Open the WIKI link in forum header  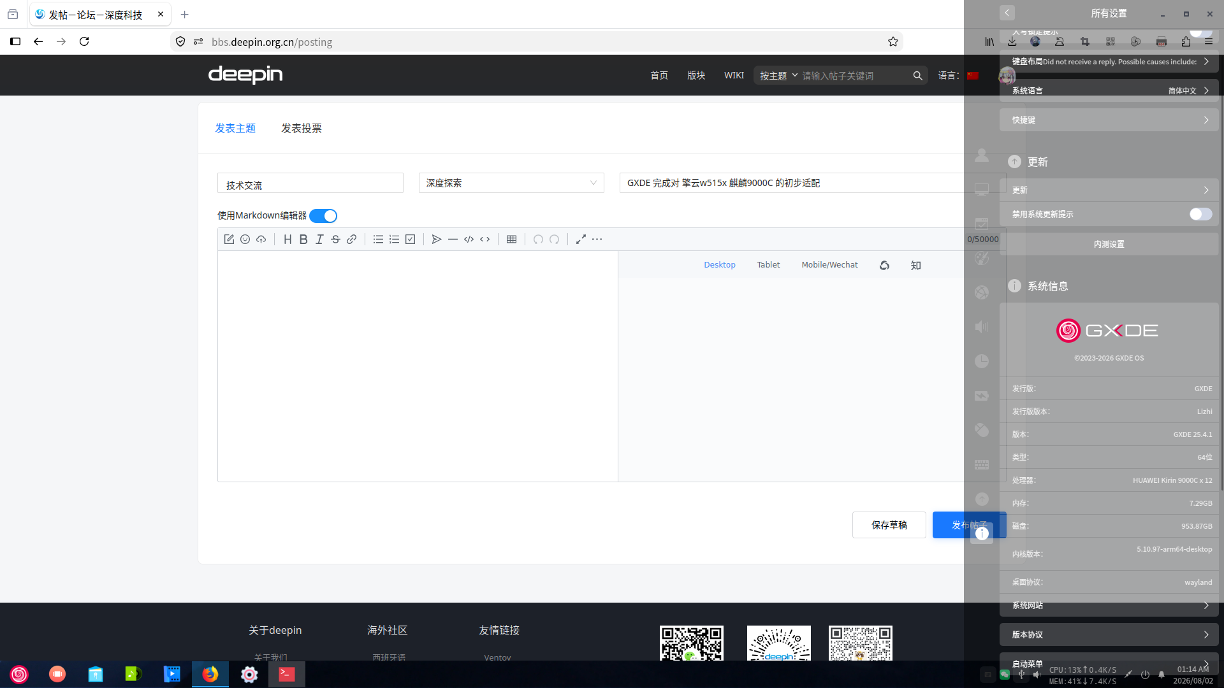(734, 75)
